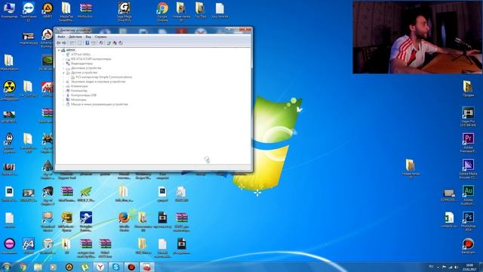Select Мыши и иные указывающие устройства row
This screenshot has width=483, height=272.
click(x=97, y=104)
